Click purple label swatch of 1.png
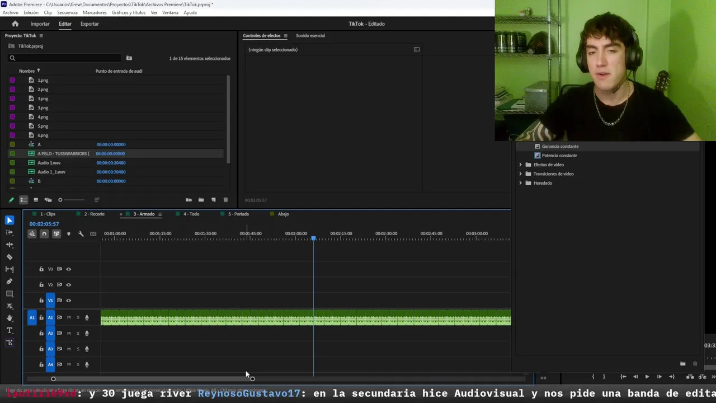 point(12,80)
